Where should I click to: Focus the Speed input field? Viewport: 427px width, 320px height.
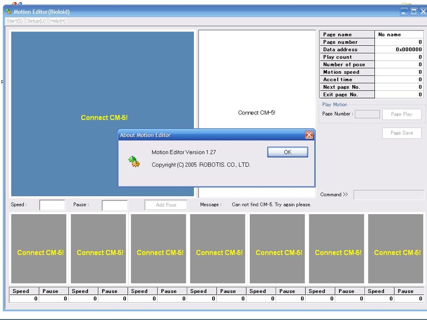pyautogui.click(x=52, y=205)
